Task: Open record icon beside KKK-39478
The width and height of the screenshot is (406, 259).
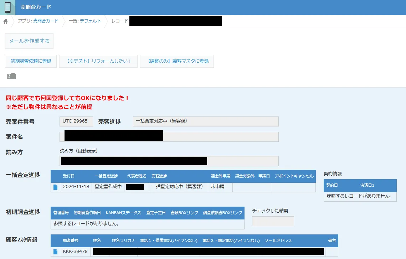Action: tap(55, 252)
